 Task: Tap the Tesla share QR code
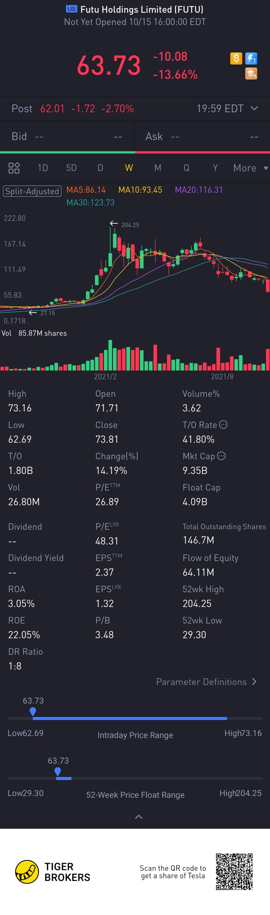point(234,872)
